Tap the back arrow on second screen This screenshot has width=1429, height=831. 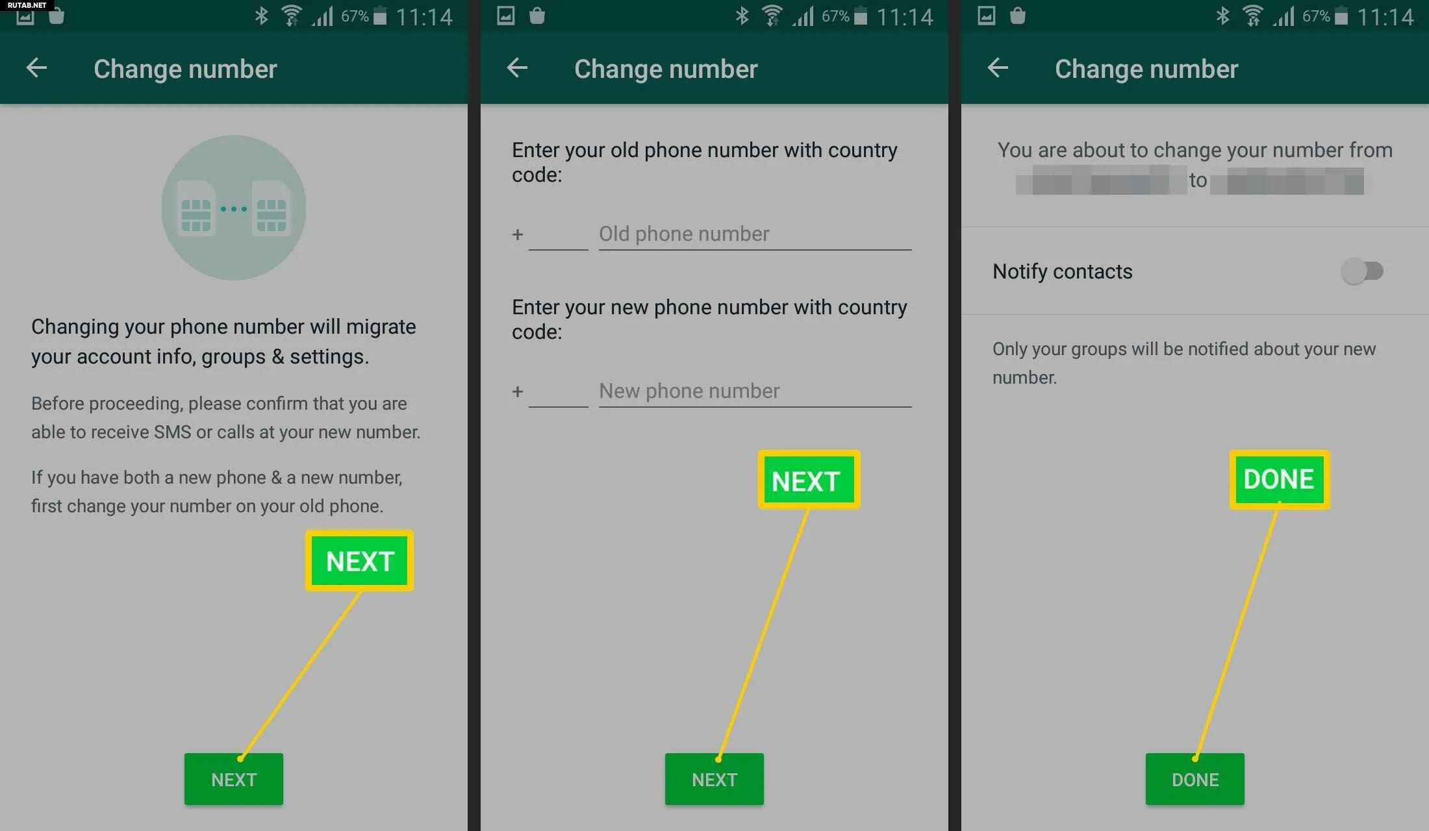516,66
